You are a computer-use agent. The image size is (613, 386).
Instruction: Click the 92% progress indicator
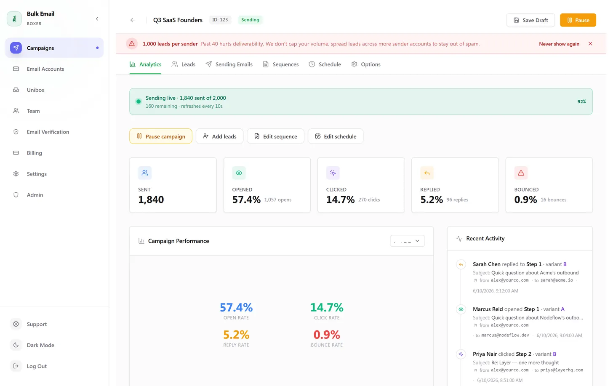(581, 101)
